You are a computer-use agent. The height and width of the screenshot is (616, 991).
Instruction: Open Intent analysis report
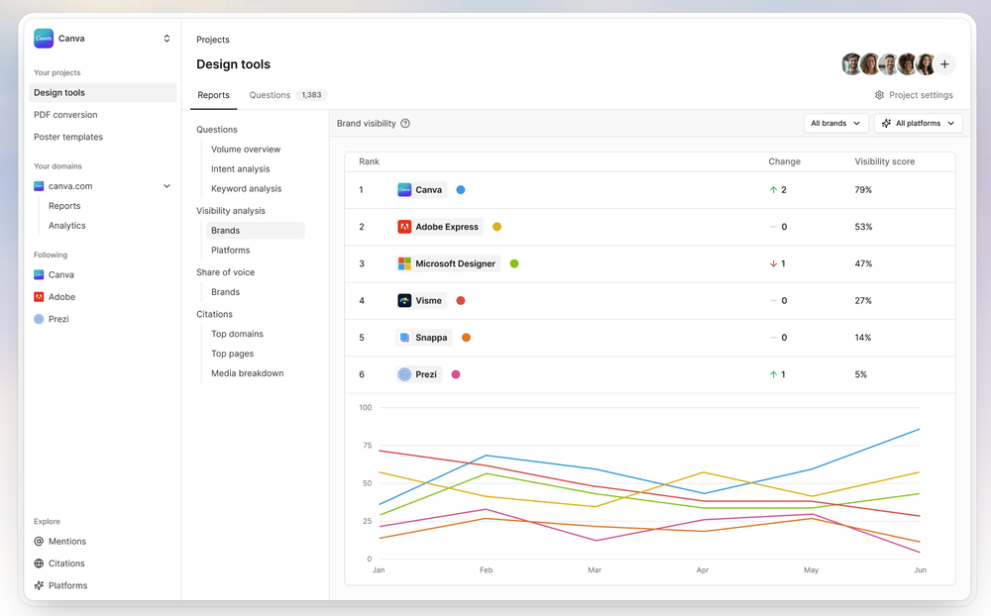click(x=240, y=168)
